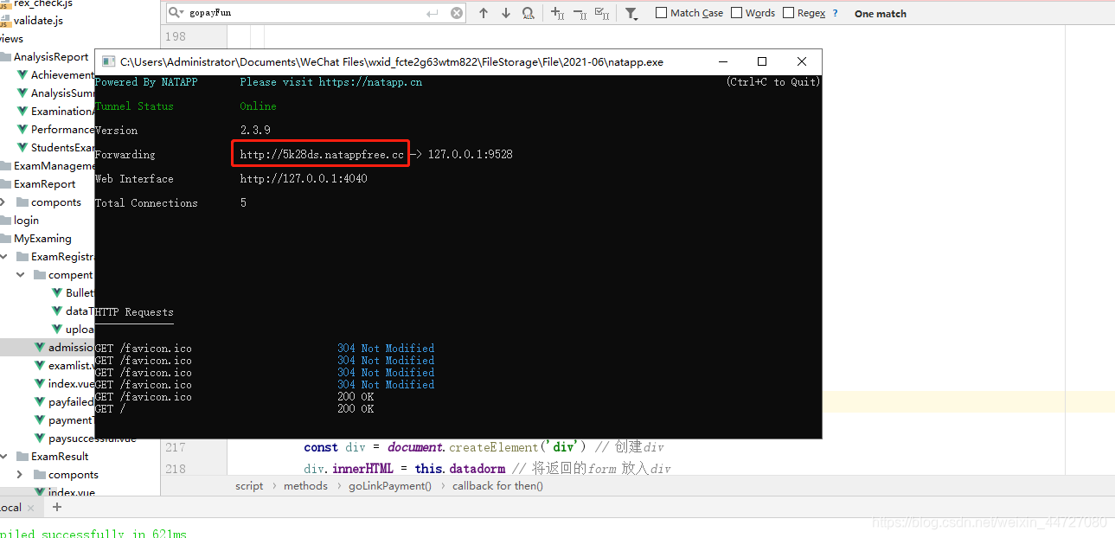Click the find all occurrences icon

click(x=527, y=13)
